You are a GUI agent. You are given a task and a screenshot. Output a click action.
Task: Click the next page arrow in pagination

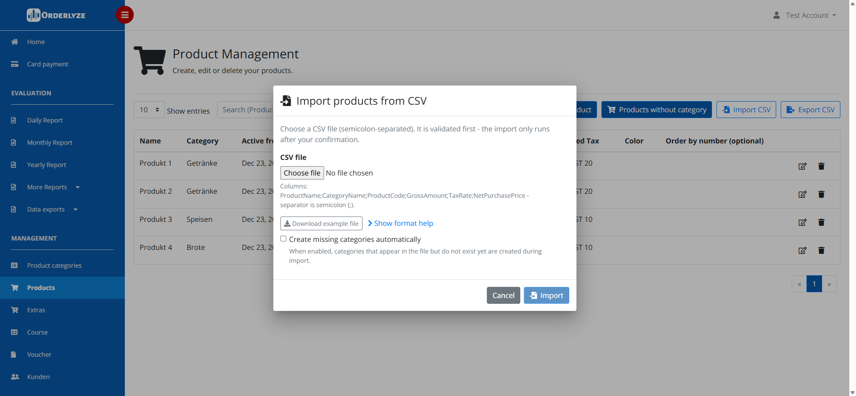coord(829,284)
